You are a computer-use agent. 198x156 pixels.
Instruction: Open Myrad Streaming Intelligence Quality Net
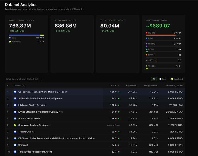(x=40, y=112)
